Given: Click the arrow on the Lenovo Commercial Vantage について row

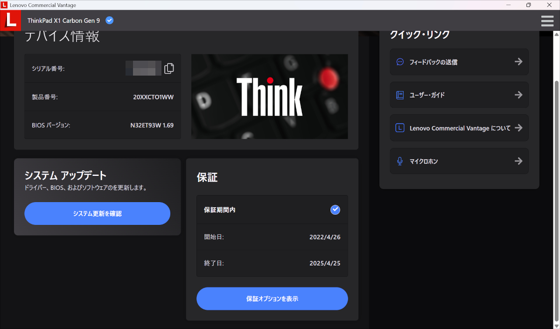Looking at the screenshot, I should coord(518,128).
